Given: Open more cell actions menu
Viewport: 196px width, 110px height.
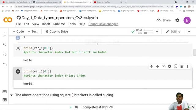Looking at the screenshot, I should tap(188, 66).
